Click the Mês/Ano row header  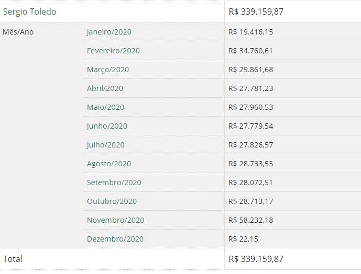(18, 32)
